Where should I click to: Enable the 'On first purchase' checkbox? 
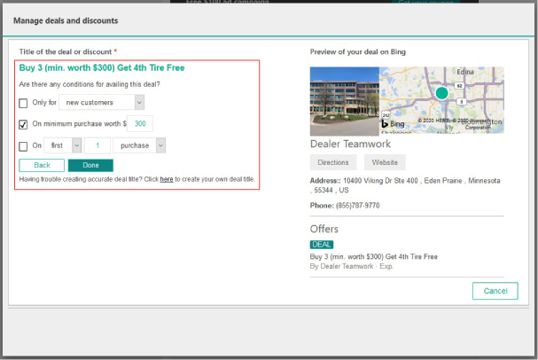coord(23,146)
